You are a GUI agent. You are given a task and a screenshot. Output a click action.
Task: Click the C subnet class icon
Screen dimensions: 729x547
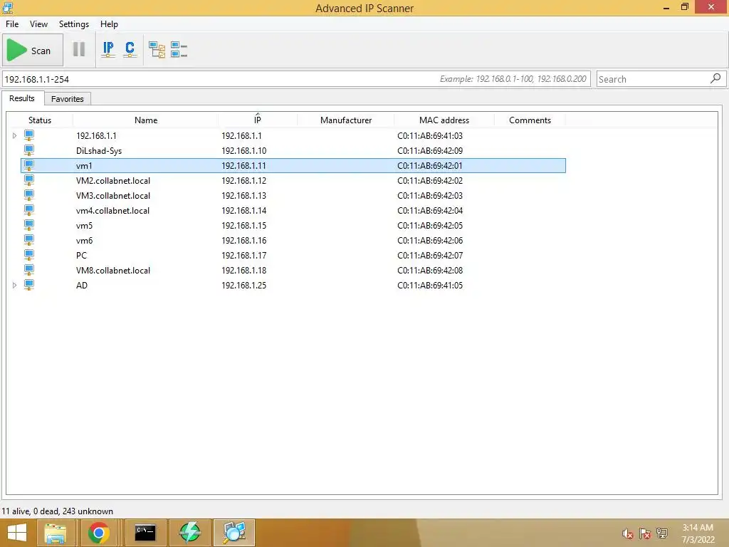pyautogui.click(x=130, y=49)
